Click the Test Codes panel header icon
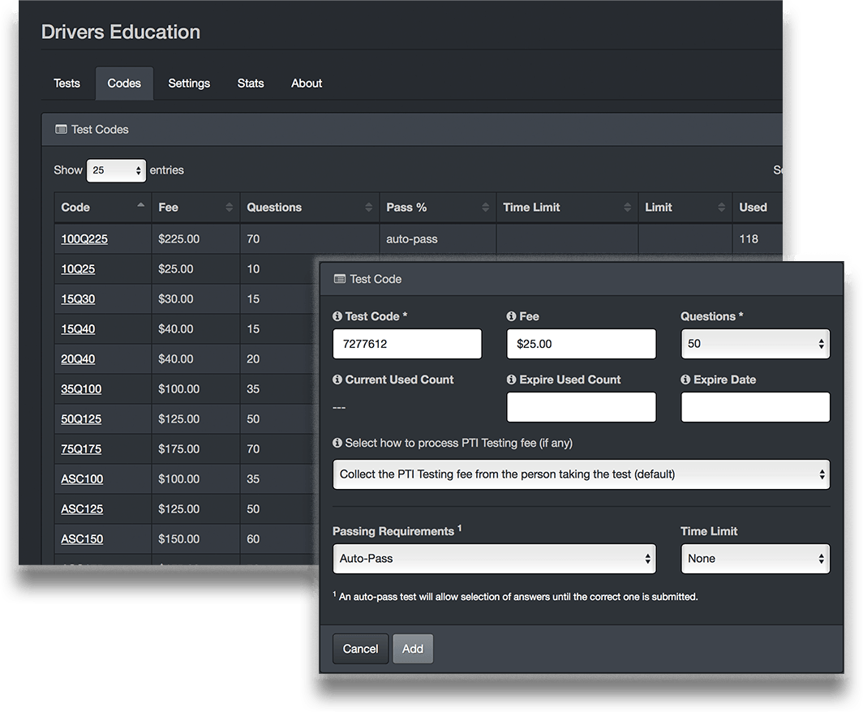 pos(61,129)
